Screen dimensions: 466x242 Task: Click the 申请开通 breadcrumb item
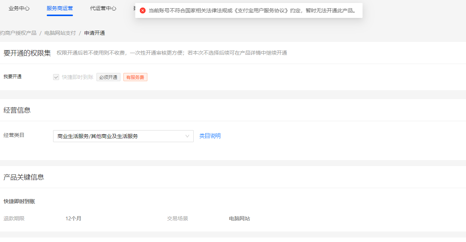(95, 33)
